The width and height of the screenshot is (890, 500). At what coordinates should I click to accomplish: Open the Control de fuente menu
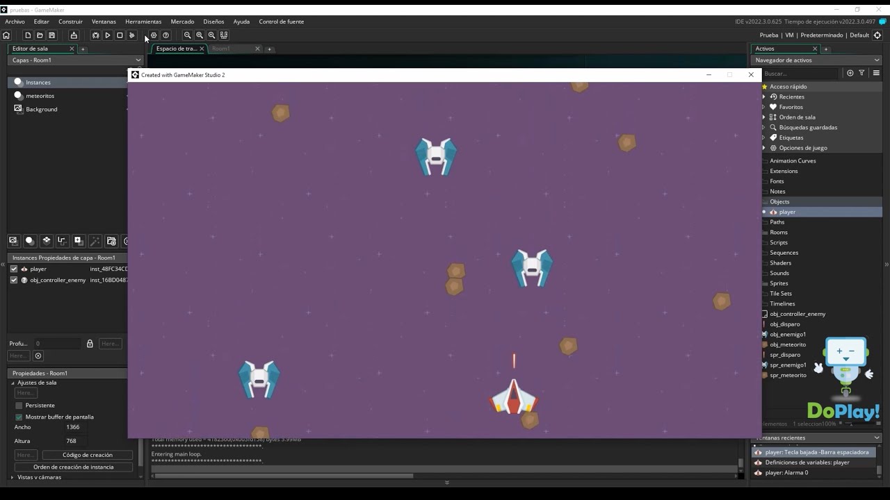coord(281,22)
